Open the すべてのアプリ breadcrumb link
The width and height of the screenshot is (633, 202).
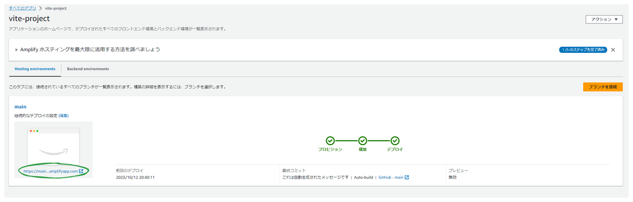23,8
